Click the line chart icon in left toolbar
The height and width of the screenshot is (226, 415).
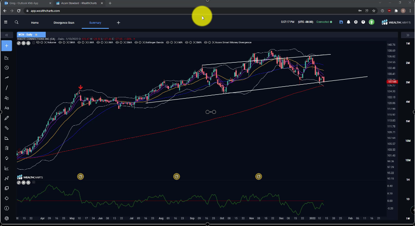[x=7, y=168]
